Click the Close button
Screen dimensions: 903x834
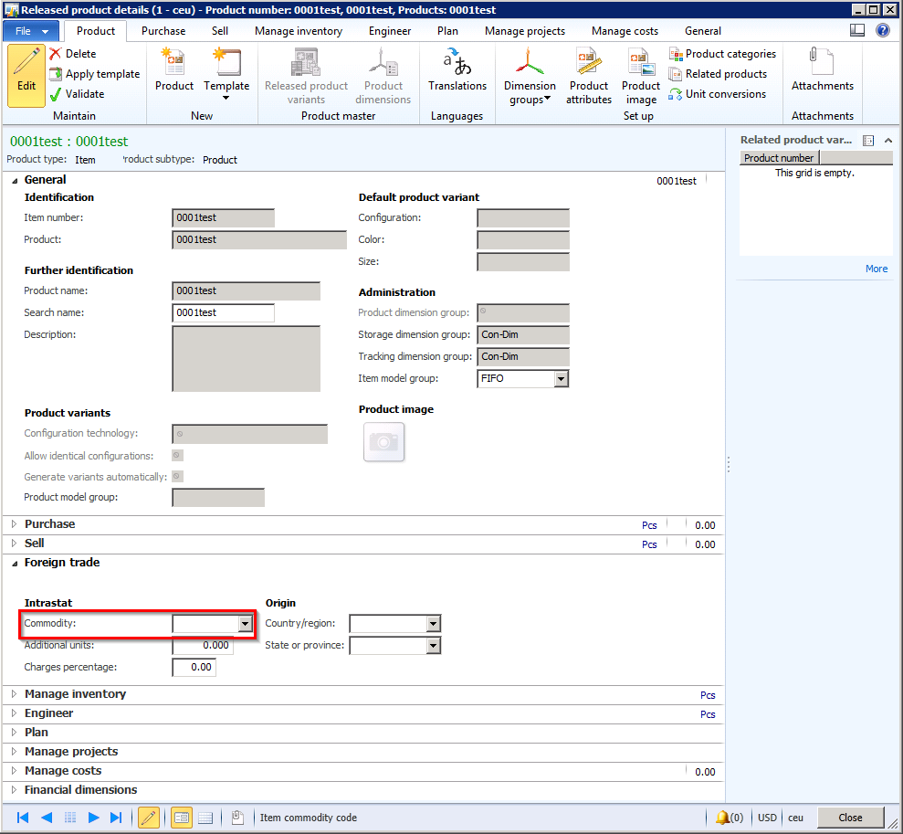point(850,818)
